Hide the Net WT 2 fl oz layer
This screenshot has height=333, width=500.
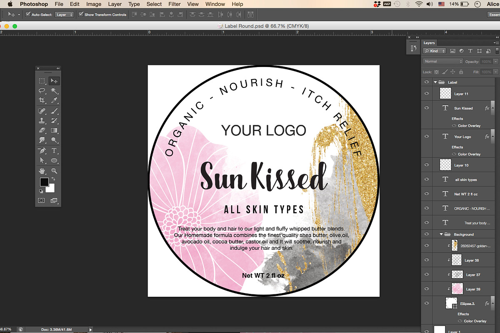[x=426, y=194]
